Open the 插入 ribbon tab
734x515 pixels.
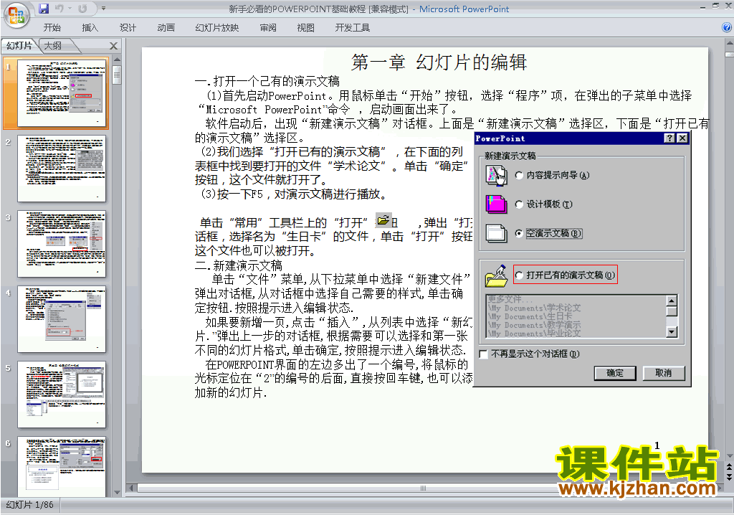click(90, 28)
